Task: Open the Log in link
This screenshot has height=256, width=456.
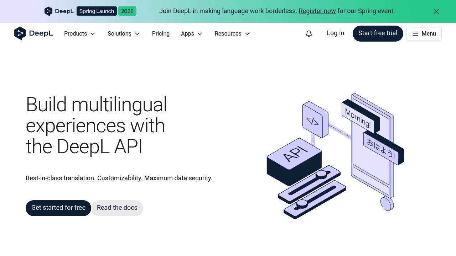Action: [x=335, y=33]
